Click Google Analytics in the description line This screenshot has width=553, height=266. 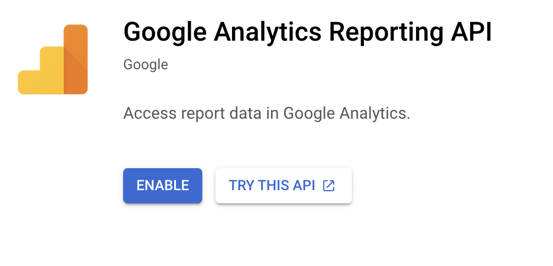346,114
